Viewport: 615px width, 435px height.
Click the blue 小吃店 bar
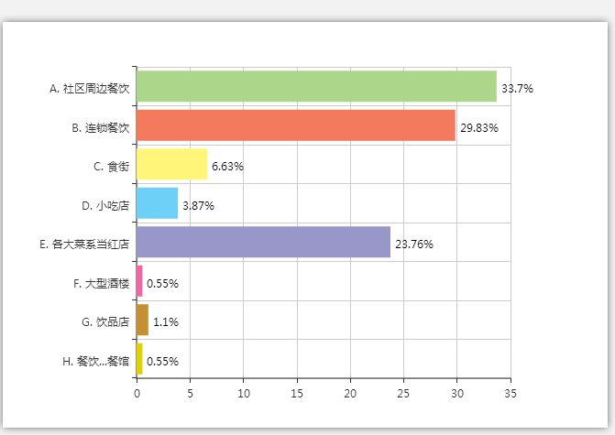tap(158, 204)
